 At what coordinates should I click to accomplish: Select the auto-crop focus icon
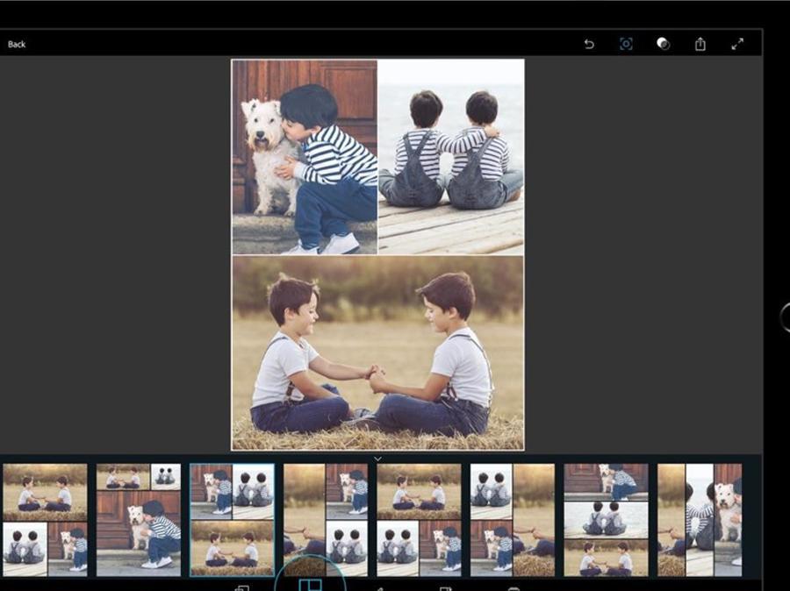tap(626, 44)
